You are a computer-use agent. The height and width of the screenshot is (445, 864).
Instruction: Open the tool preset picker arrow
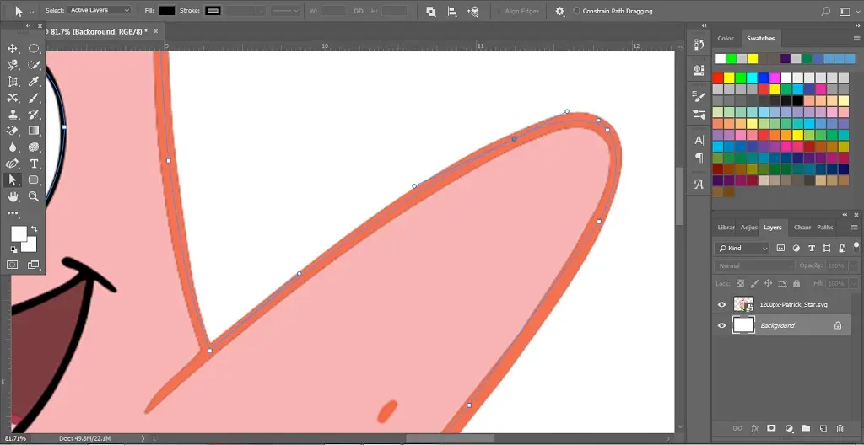pyautogui.click(x=31, y=11)
